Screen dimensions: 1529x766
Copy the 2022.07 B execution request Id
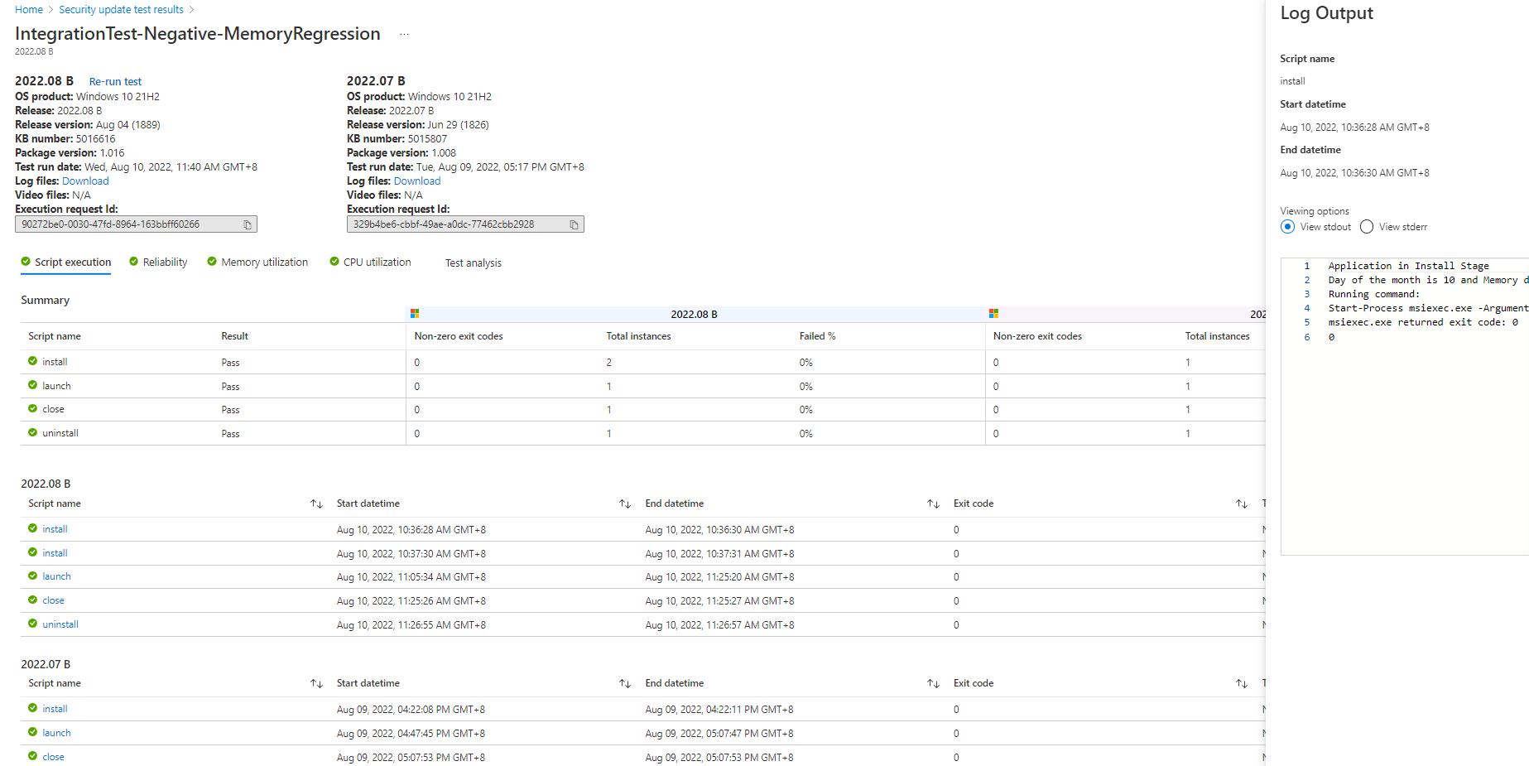(x=574, y=224)
